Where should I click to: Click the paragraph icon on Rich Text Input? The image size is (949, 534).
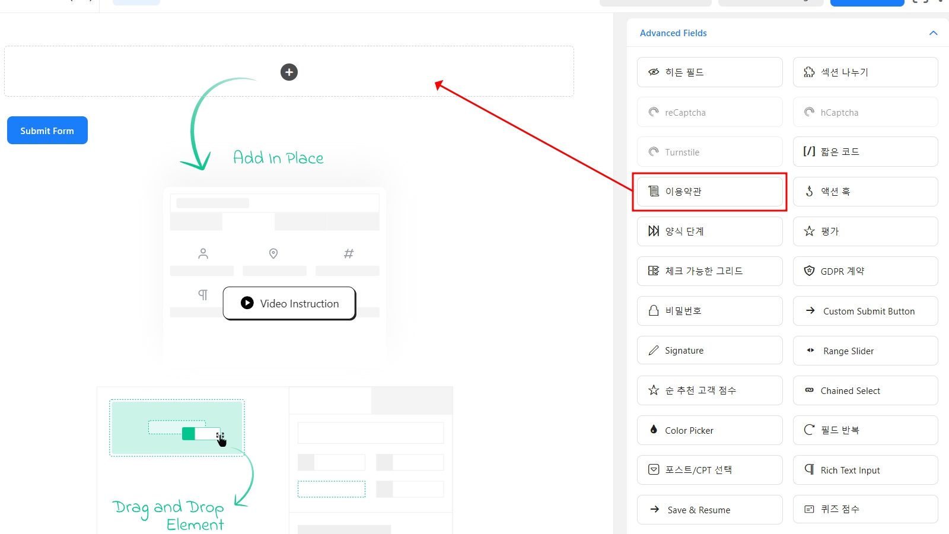tap(809, 469)
